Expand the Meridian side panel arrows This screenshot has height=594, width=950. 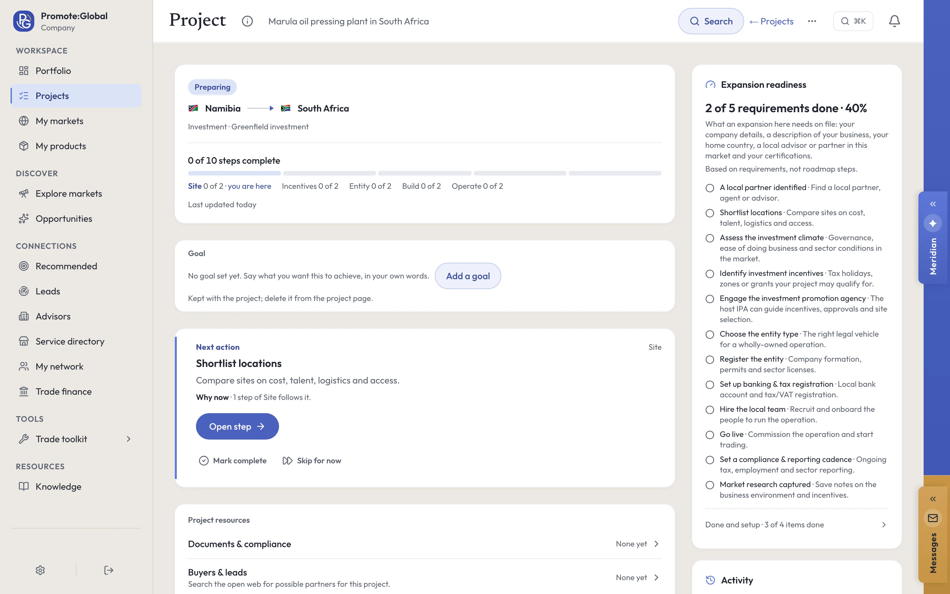[933, 204]
